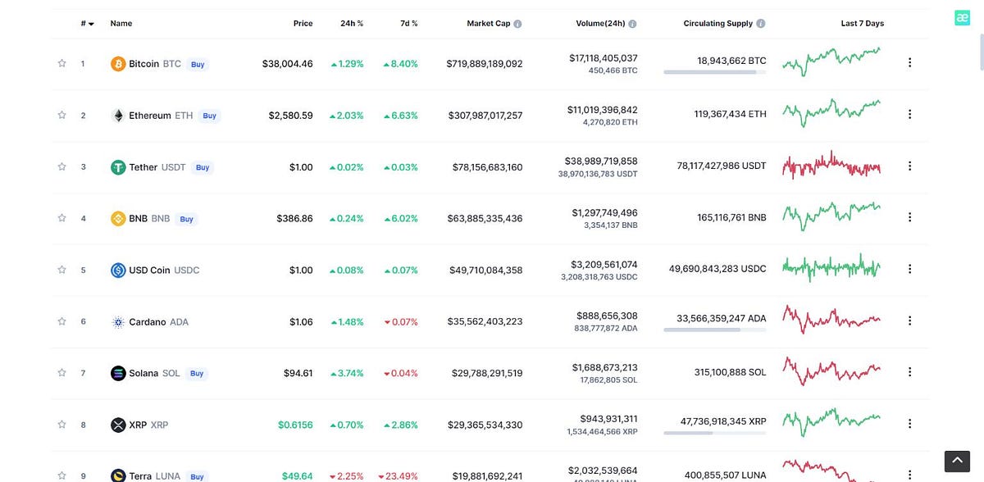
Task: Click the green browser extension icon top right
Action: click(x=962, y=16)
